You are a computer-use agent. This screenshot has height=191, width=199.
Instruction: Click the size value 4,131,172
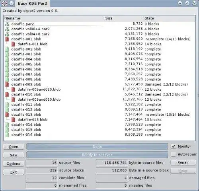(134, 34)
